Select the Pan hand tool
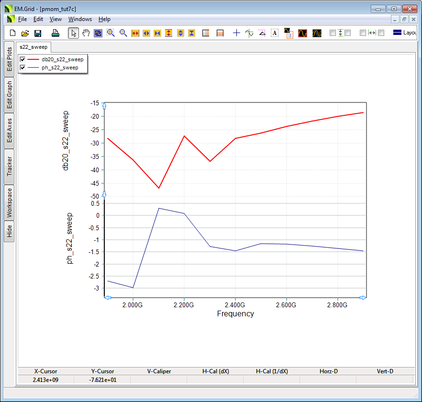Image resolution: width=422 pixels, height=402 pixels. [x=86, y=33]
